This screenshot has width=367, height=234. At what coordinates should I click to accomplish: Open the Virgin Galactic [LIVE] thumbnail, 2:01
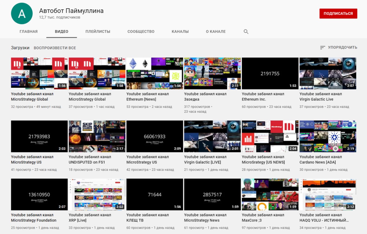(212, 136)
